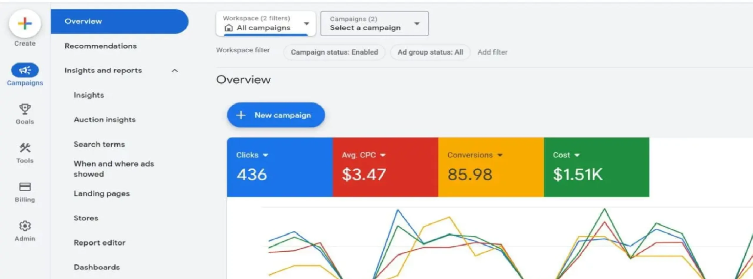Click the Campaign status: Enabled filter chip
Screen dimensions: 753x279
pos(334,52)
